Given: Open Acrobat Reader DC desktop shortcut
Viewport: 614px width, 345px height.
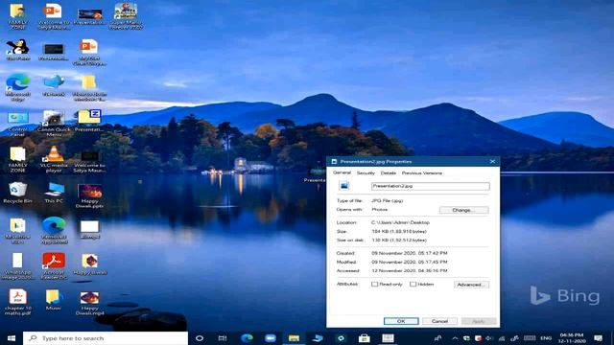Looking at the screenshot, I should point(54,265).
